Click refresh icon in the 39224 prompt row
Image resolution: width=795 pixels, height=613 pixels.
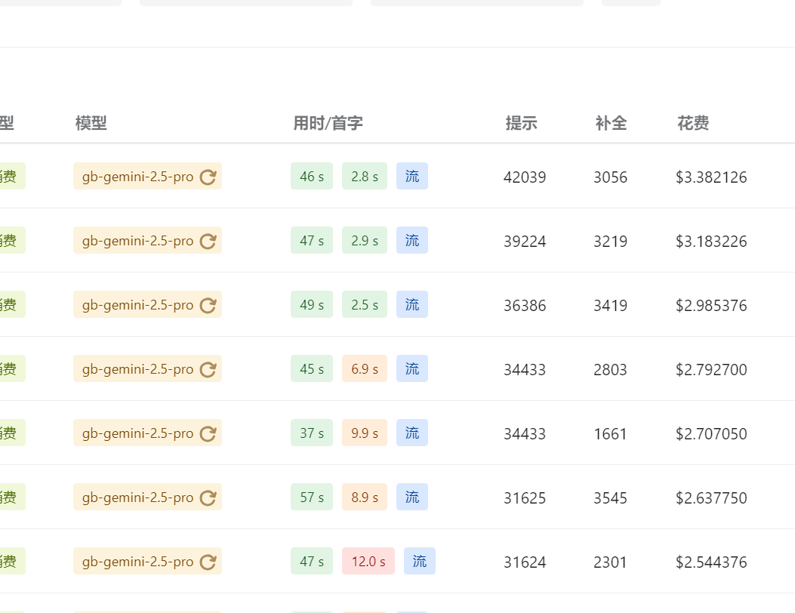(208, 241)
